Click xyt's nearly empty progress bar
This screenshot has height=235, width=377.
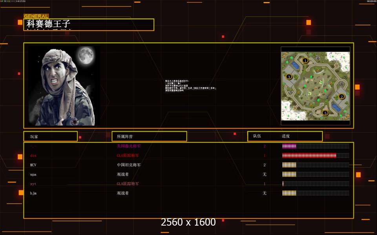coord(315,184)
